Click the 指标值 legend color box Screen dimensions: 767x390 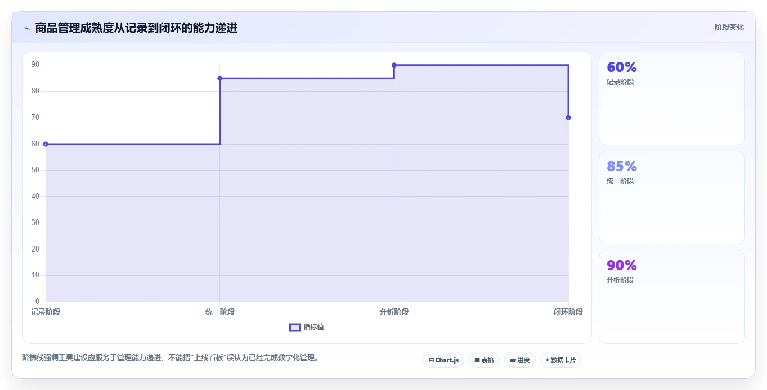pos(295,328)
